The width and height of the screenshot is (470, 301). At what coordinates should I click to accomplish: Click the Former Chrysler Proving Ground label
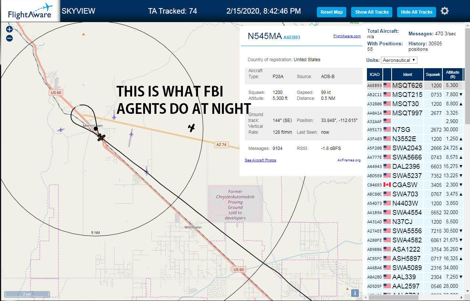[x=235, y=205]
